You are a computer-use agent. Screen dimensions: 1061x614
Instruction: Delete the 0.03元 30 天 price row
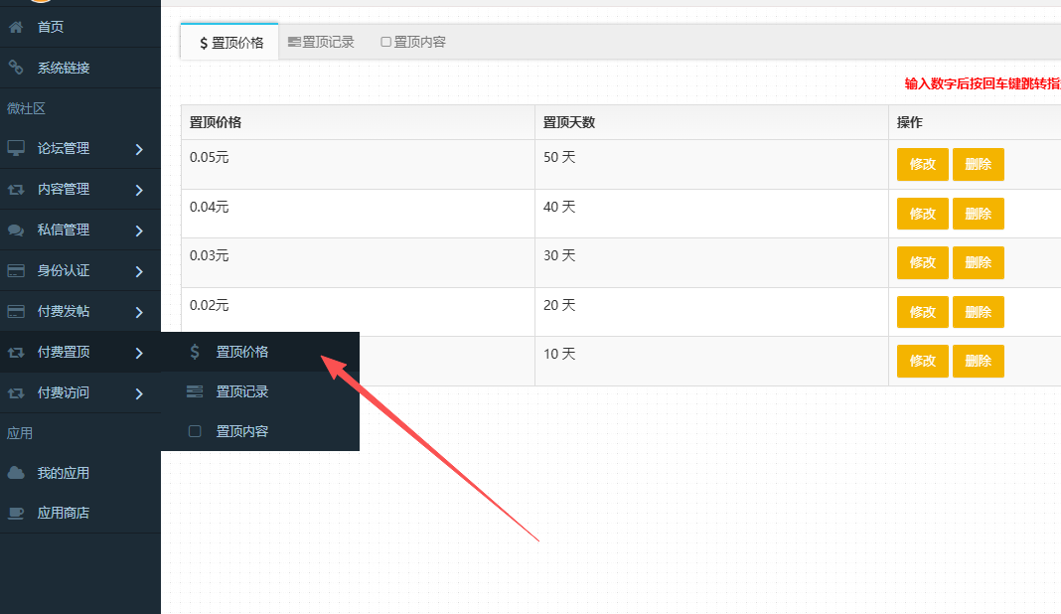[978, 262]
